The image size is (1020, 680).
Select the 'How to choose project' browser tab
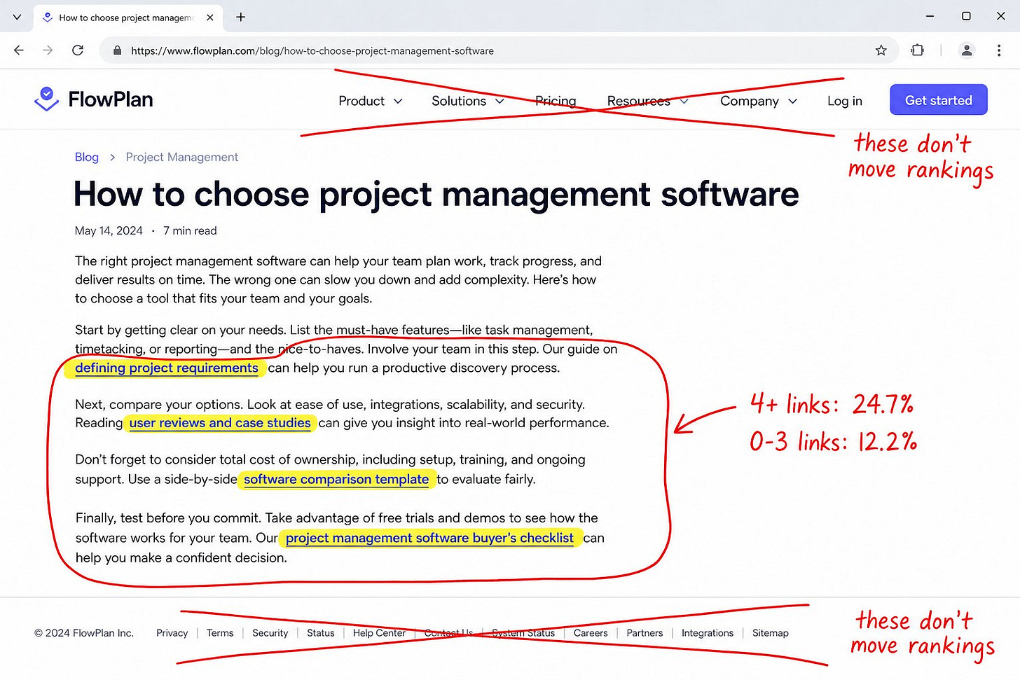pos(127,18)
